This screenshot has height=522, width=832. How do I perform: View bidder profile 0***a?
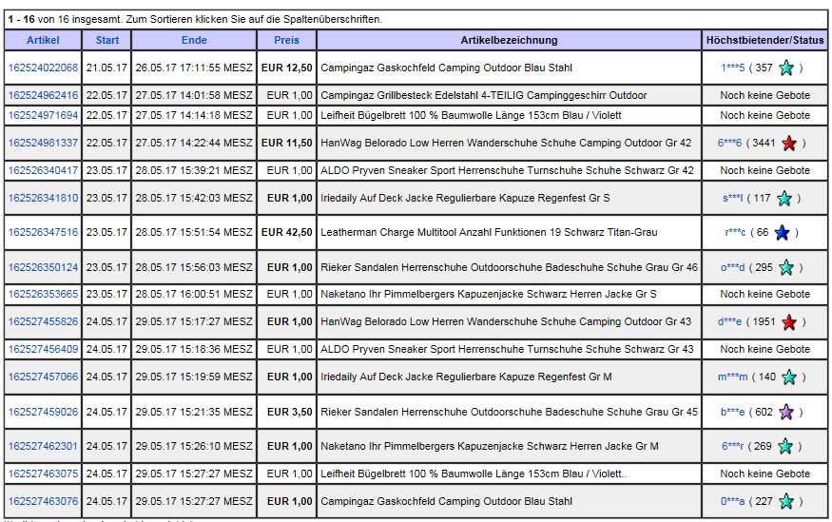tap(733, 501)
